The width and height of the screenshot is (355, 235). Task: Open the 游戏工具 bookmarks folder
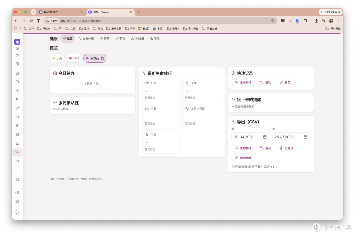[114, 29]
